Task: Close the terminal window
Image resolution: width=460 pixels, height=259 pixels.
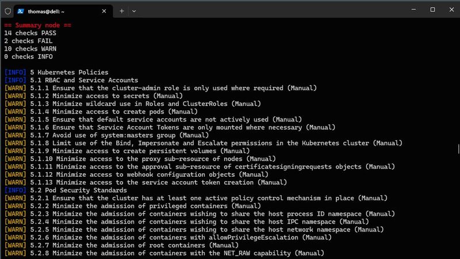Action: pos(451,9)
